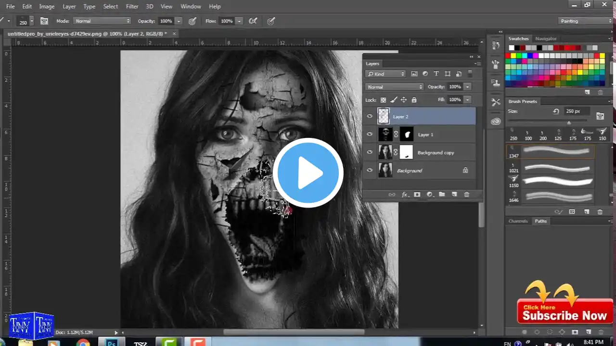
Task: Open the blend mode dropdown in Layers panel
Action: click(x=394, y=86)
